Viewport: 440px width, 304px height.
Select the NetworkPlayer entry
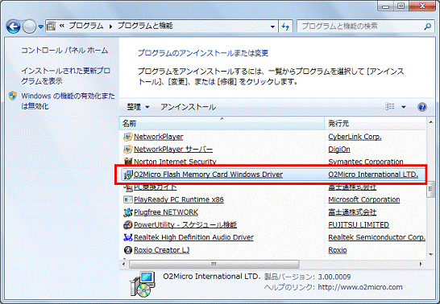(159, 137)
